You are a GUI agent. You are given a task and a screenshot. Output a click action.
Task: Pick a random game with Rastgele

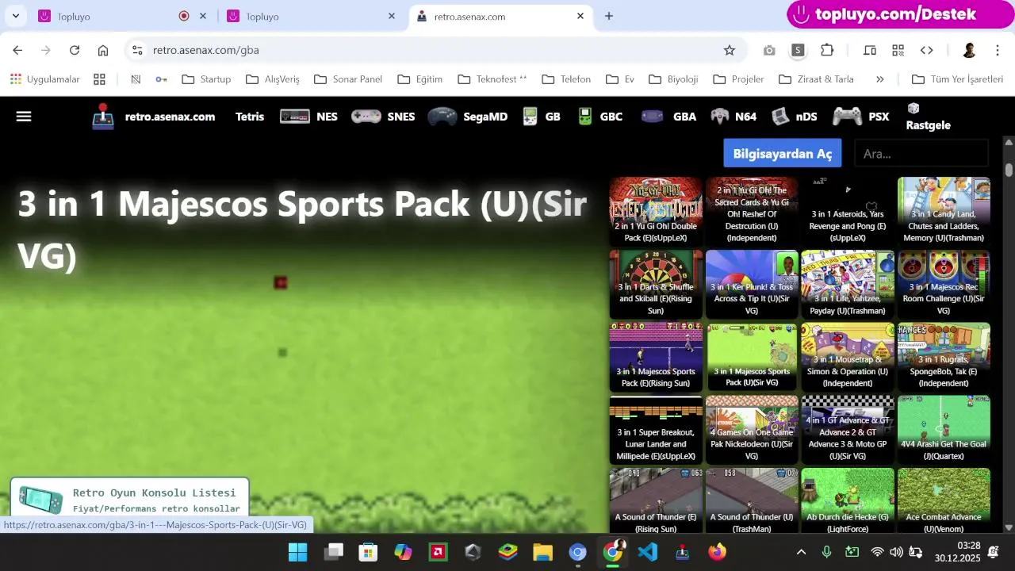pos(928,117)
